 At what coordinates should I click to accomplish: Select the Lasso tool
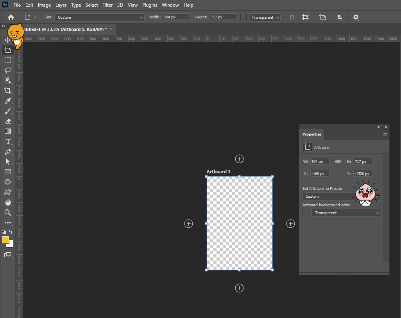tap(8, 70)
